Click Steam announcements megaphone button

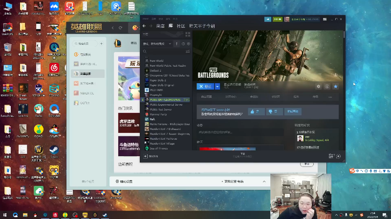pyautogui.click(x=268, y=19)
